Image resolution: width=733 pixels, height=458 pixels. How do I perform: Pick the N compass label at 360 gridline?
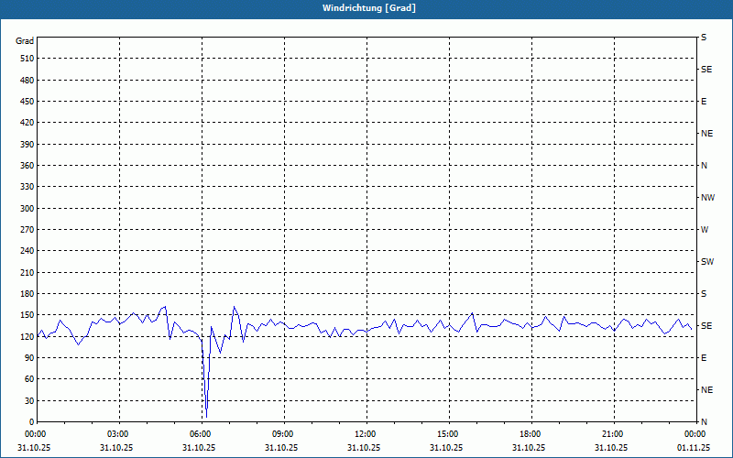(x=704, y=166)
